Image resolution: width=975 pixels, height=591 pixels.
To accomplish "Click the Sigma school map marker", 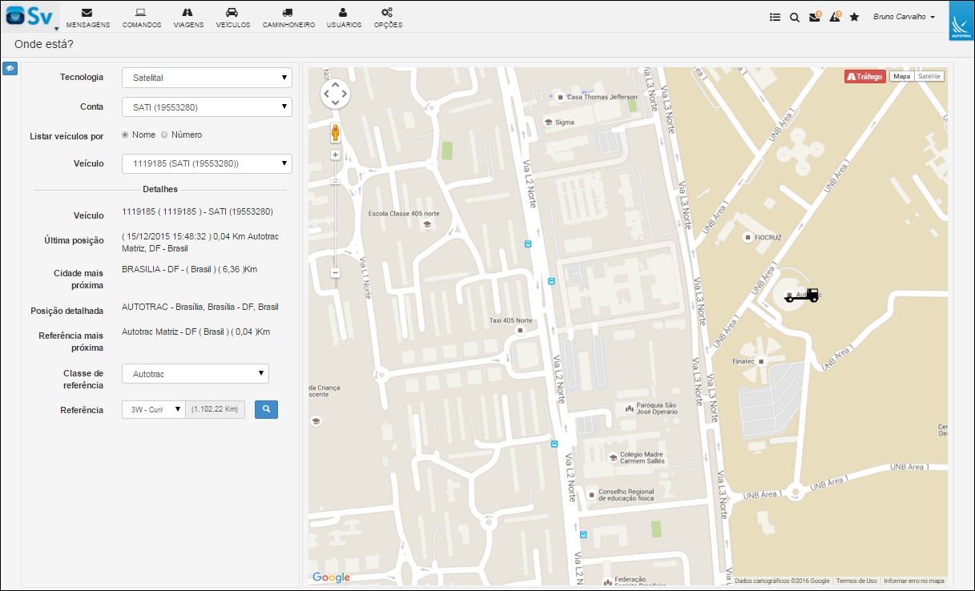I will 548,122.
